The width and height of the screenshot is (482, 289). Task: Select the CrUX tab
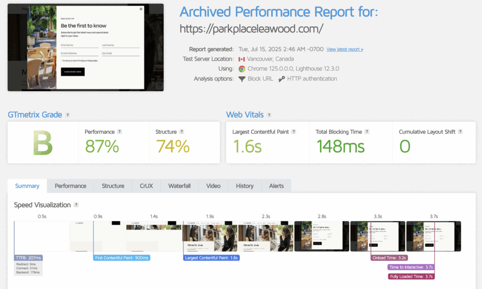point(146,186)
